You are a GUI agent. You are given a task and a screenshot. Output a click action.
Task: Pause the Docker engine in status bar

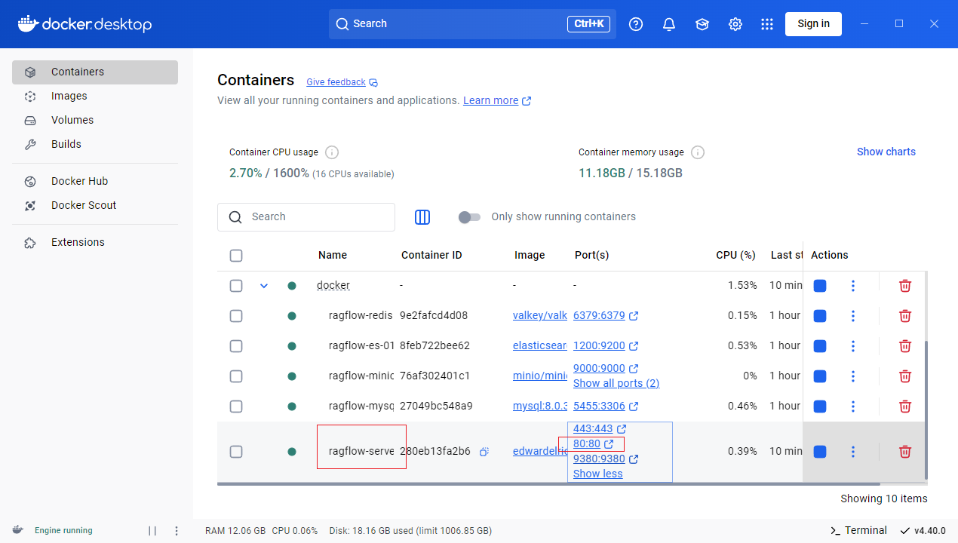pyautogui.click(x=152, y=531)
